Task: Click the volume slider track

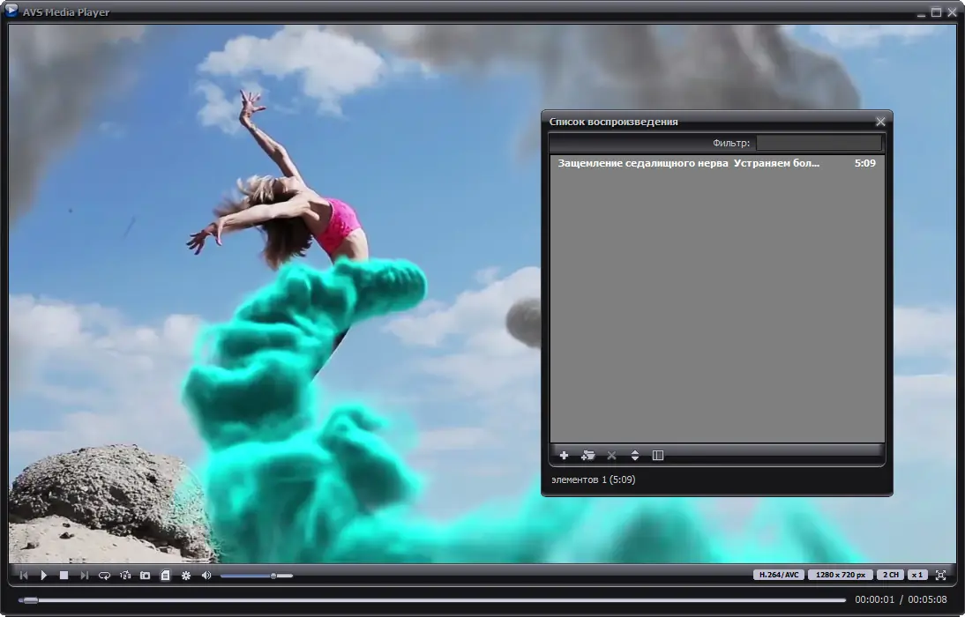Action: coord(256,576)
